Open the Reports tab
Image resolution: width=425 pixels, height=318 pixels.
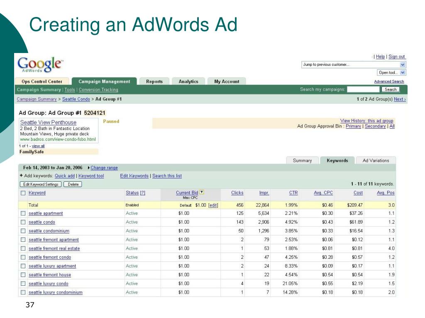click(x=154, y=82)
